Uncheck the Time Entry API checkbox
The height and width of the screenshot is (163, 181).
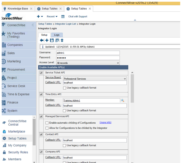pos(41,94)
